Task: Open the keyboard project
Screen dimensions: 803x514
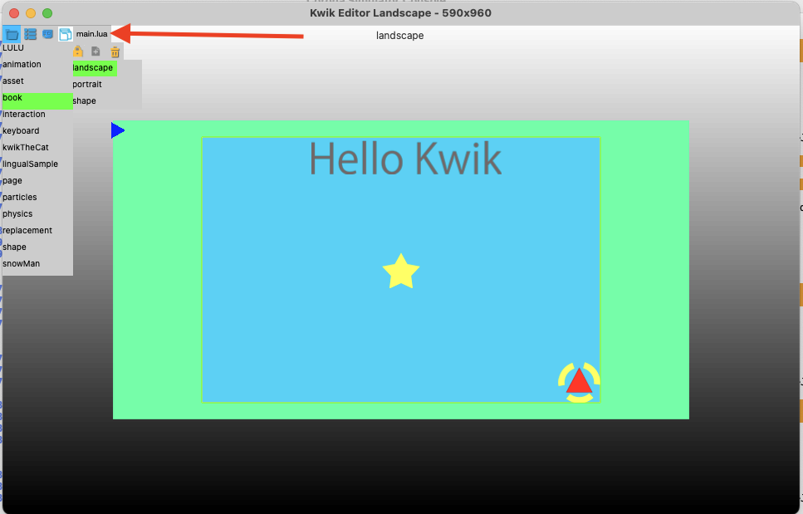Action: click(x=21, y=131)
